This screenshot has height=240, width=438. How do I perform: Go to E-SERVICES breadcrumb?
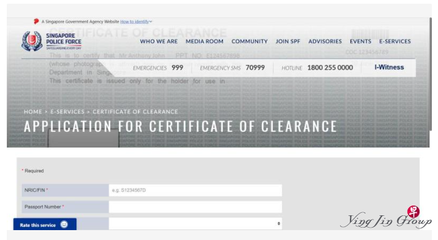coord(67,112)
